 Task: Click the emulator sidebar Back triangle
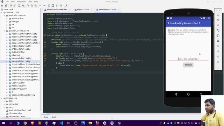tap(218, 51)
